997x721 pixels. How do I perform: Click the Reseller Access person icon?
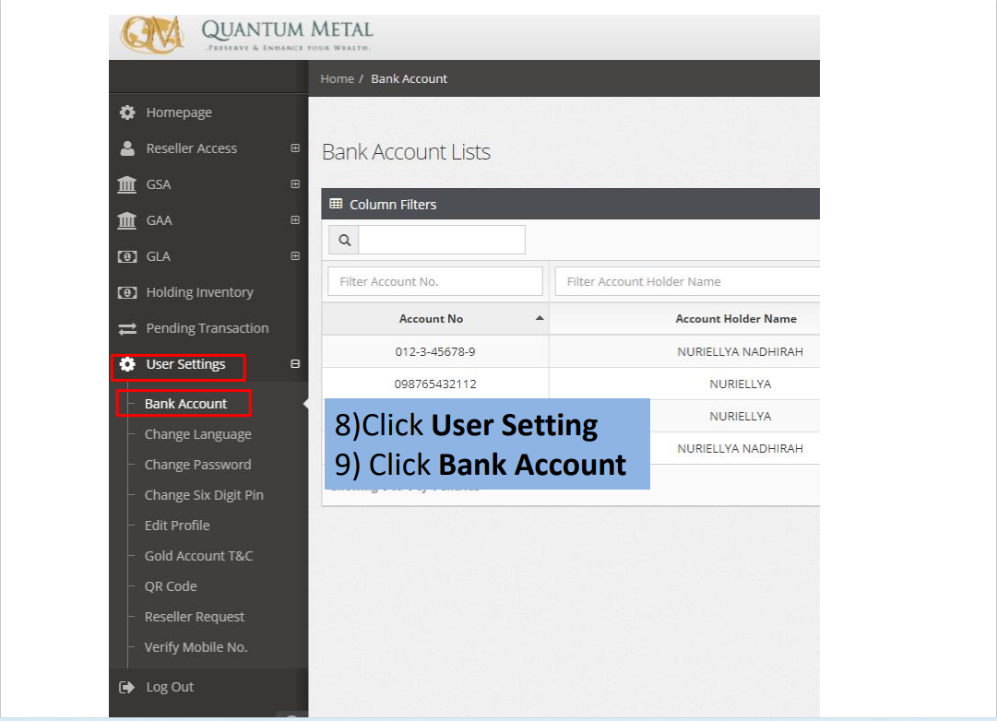[127, 148]
